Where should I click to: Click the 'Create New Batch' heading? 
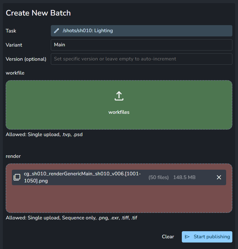pos(38,13)
